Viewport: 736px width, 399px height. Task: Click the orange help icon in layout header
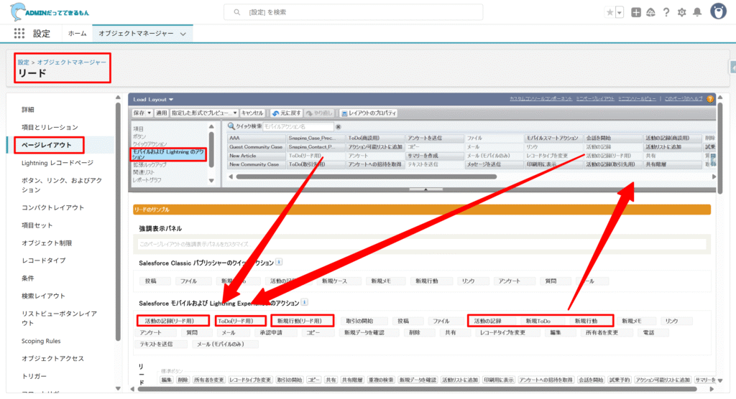[710, 99]
